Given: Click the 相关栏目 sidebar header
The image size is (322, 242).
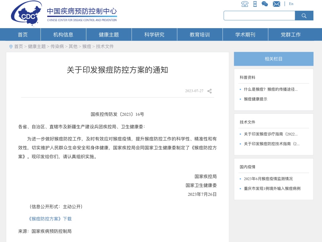Looking at the screenshot, I should point(274,59).
